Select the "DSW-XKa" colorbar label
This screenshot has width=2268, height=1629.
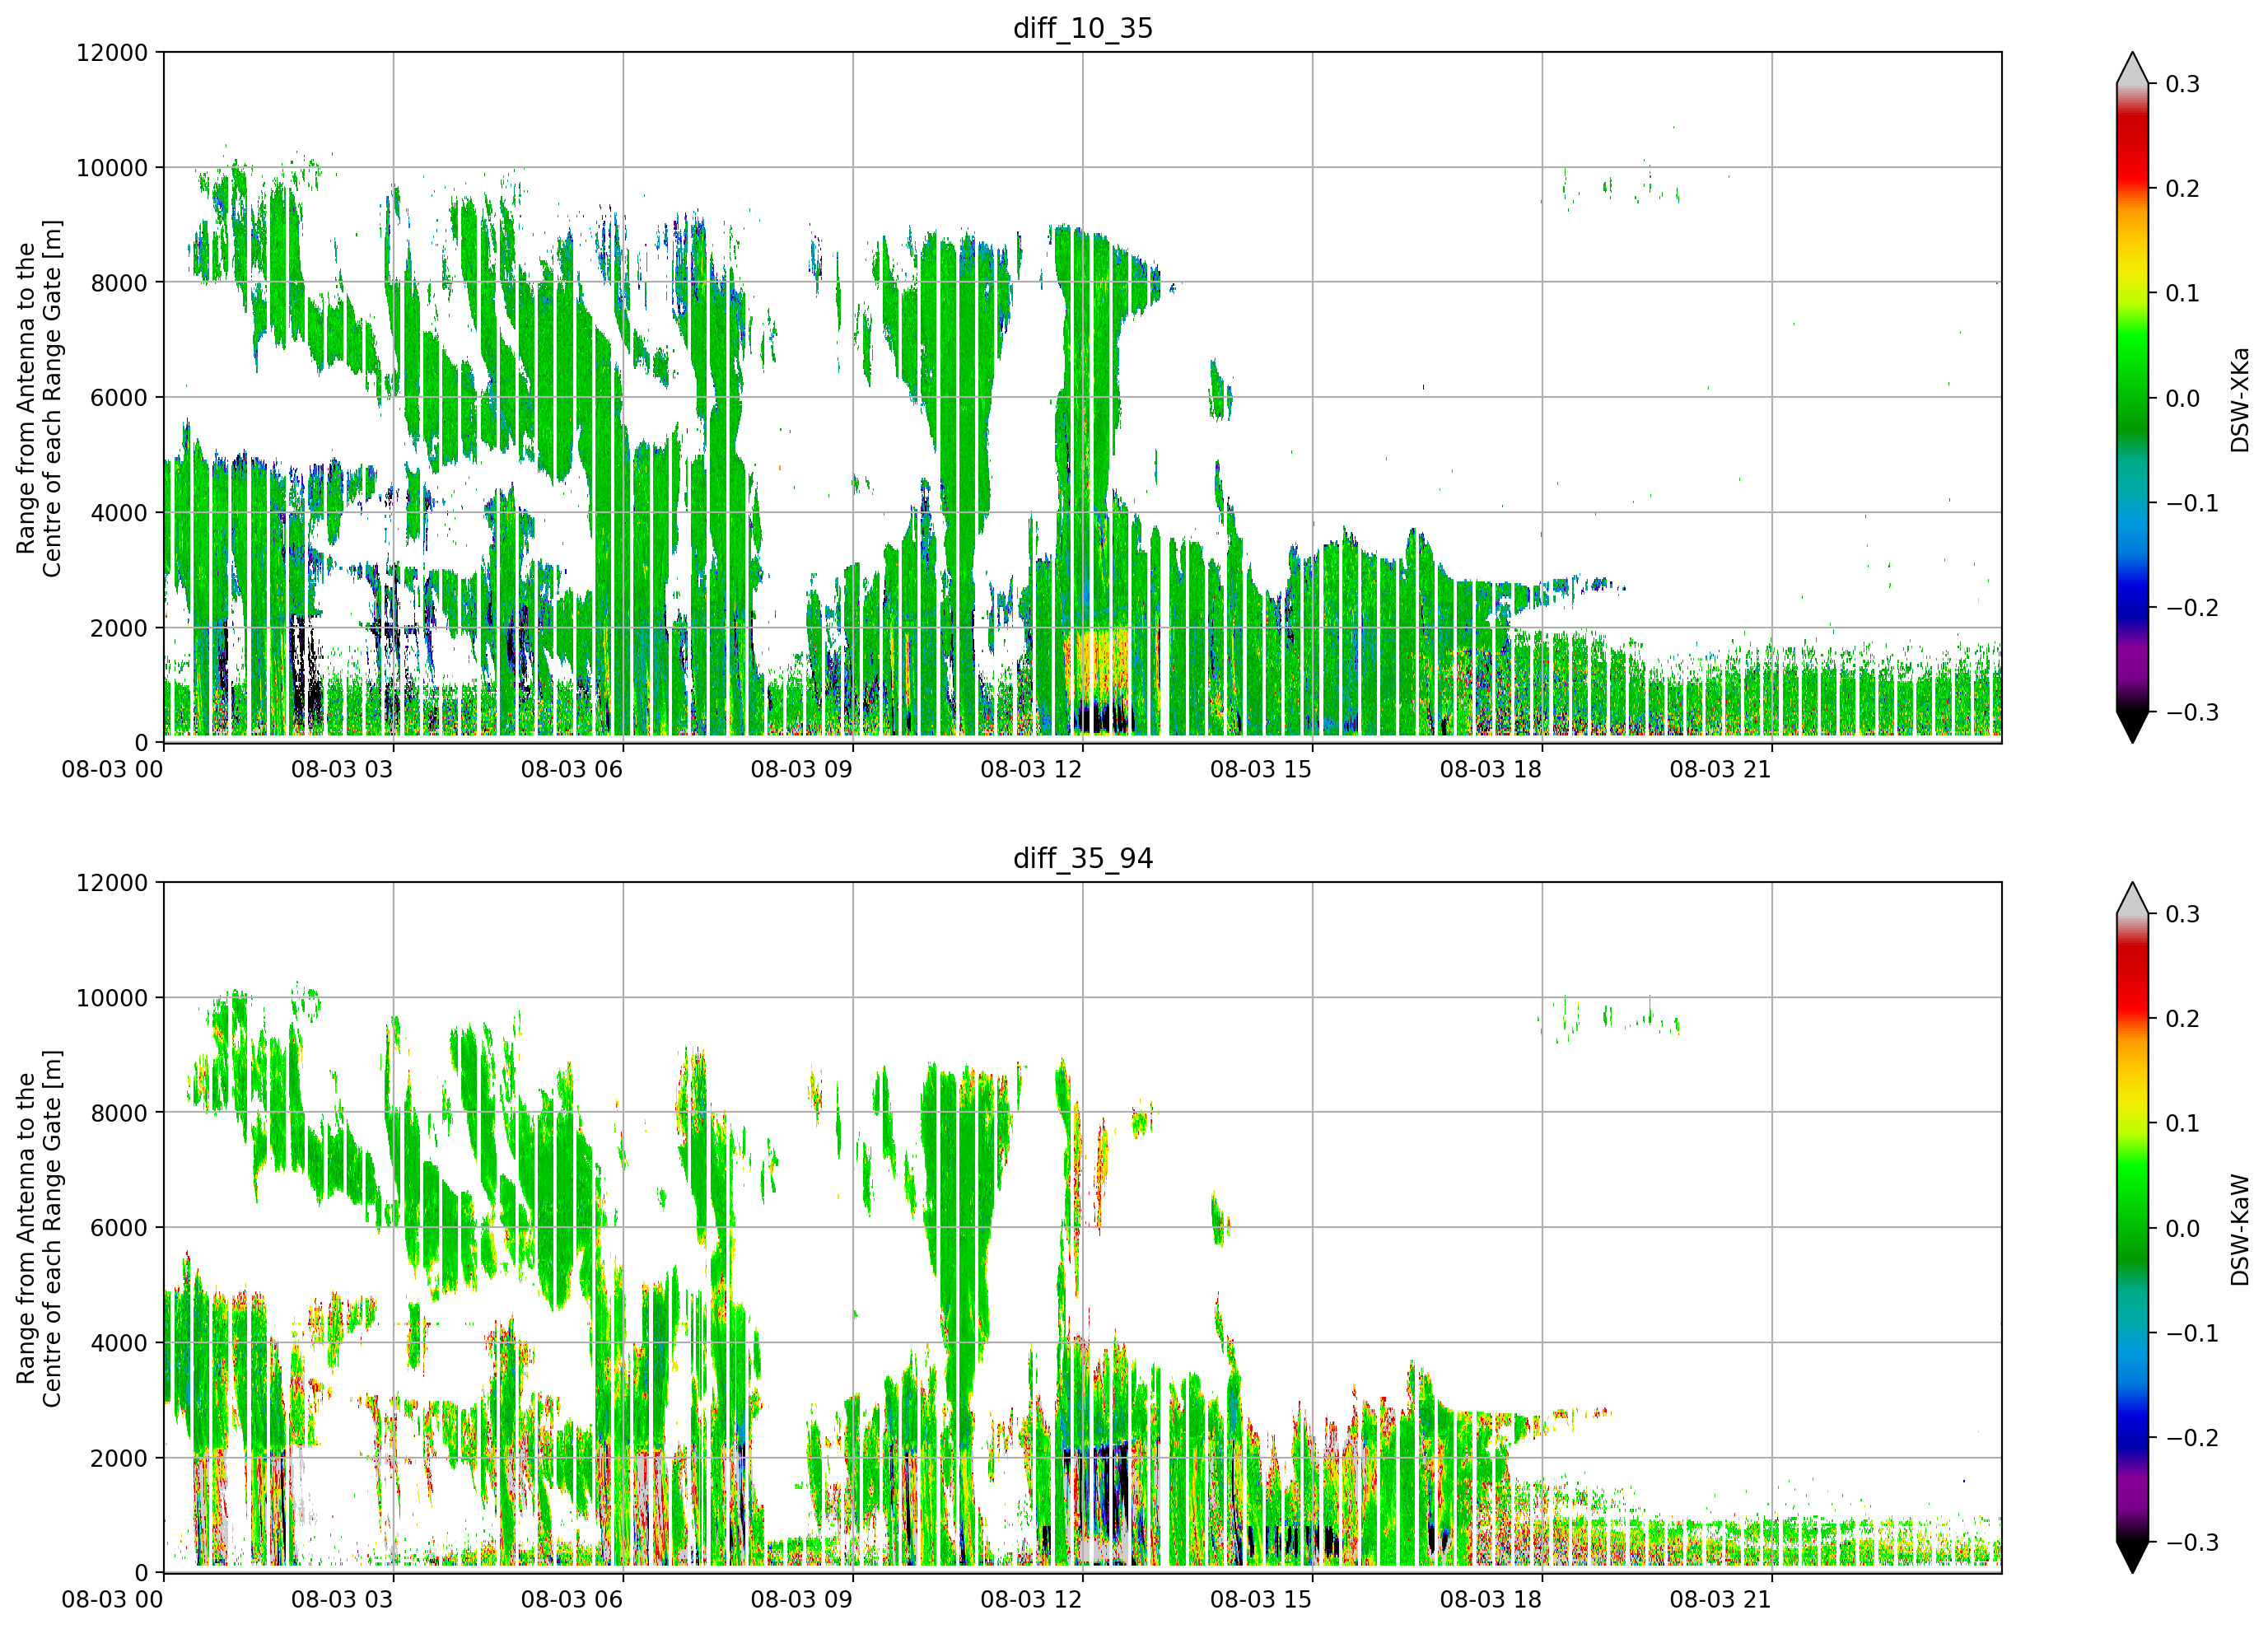[2240, 399]
